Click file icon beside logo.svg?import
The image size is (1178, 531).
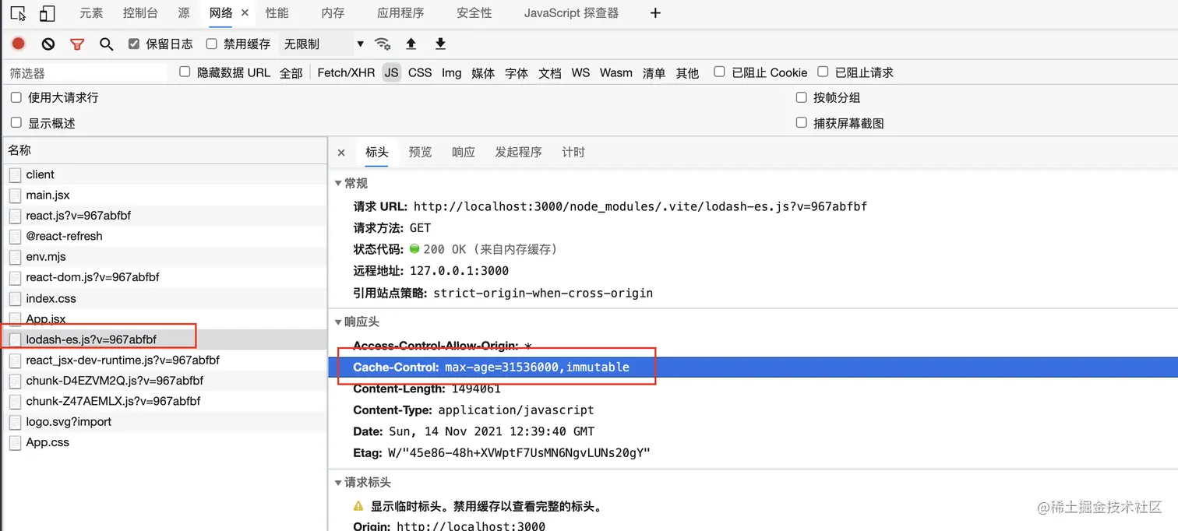15,422
